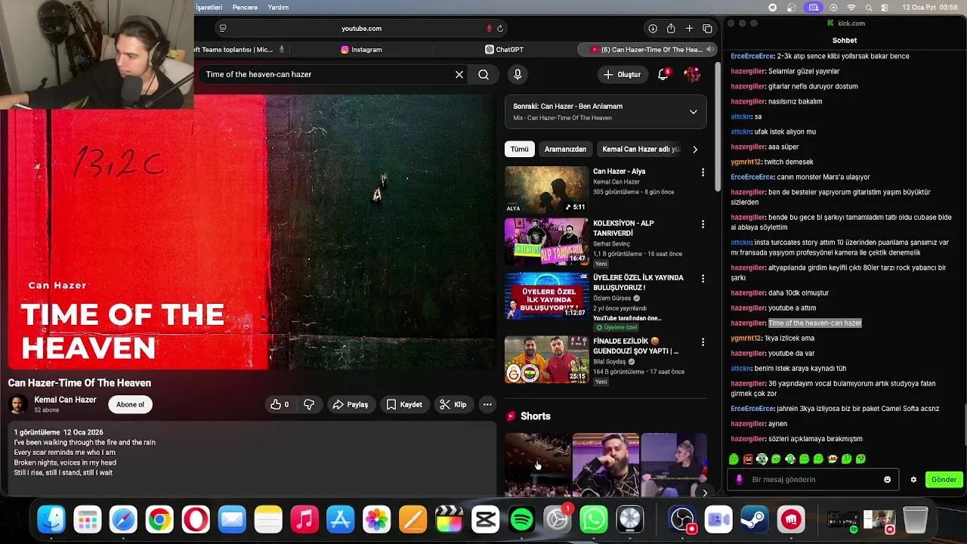Open Safari downloads icon
The image size is (967, 544).
[653, 29]
